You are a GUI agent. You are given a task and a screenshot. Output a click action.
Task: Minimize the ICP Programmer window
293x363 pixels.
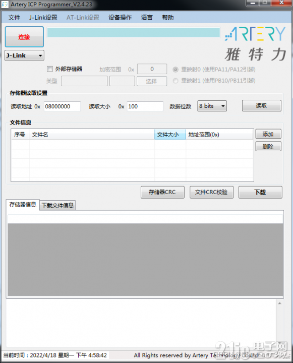coord(253,3)
